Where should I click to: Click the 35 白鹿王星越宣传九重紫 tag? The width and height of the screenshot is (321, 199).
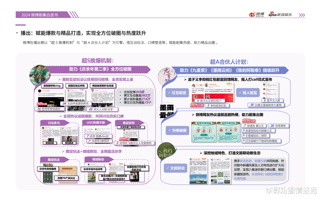point(266,105)
